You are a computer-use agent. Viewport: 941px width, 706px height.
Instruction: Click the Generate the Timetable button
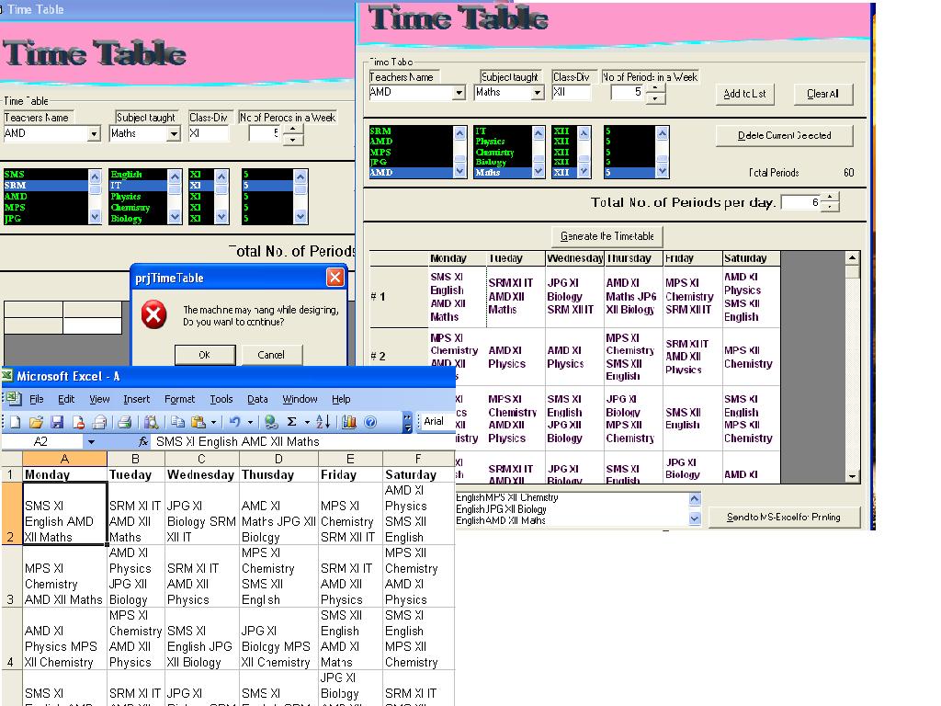pyautogui.click(x=607, y=236)
